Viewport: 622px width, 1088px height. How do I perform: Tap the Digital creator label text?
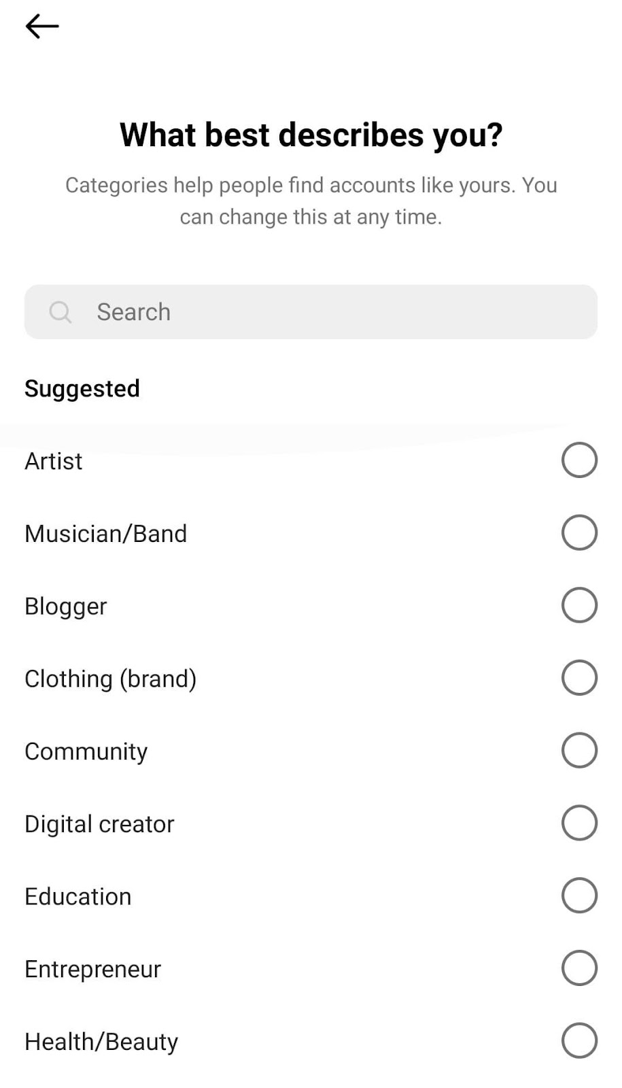click(x=100, y=824)
